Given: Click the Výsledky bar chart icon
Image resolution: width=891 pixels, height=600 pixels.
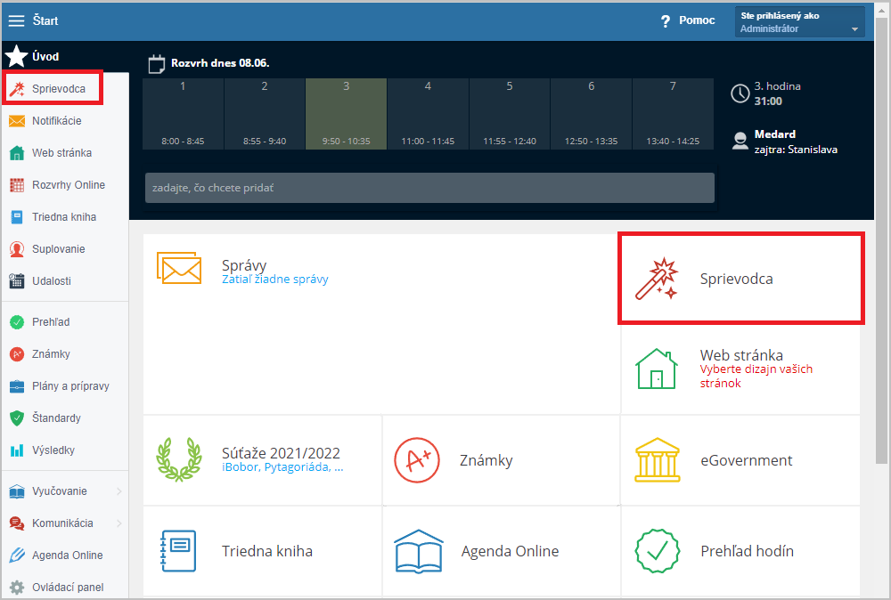Looking at the screenshot, I should [x=17, y=450].
